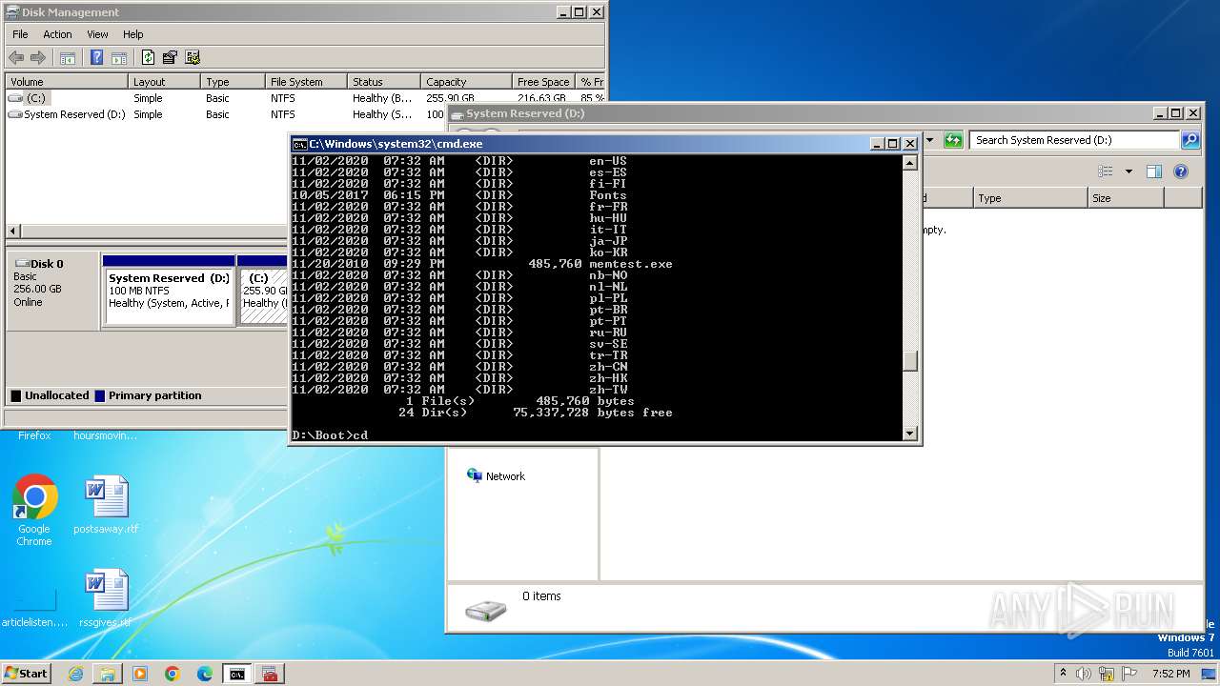This screenshot has width=1220, height=686.
Task: Open the Explorer address bar history dropdown
Action: pos(929,140)
